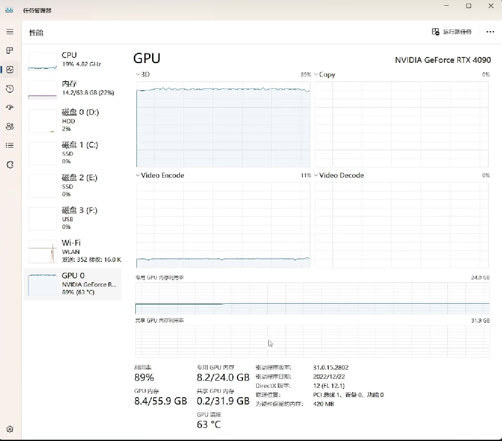Go to the Processes page icon
502x441 pixels.
[x=10, y=50]
